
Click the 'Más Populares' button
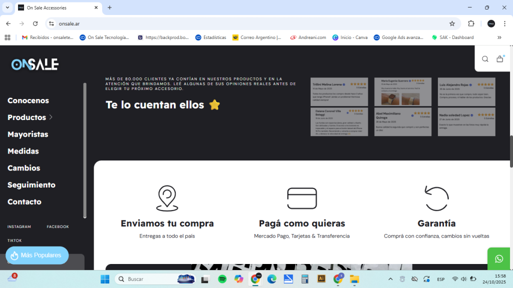click(37, 255)
